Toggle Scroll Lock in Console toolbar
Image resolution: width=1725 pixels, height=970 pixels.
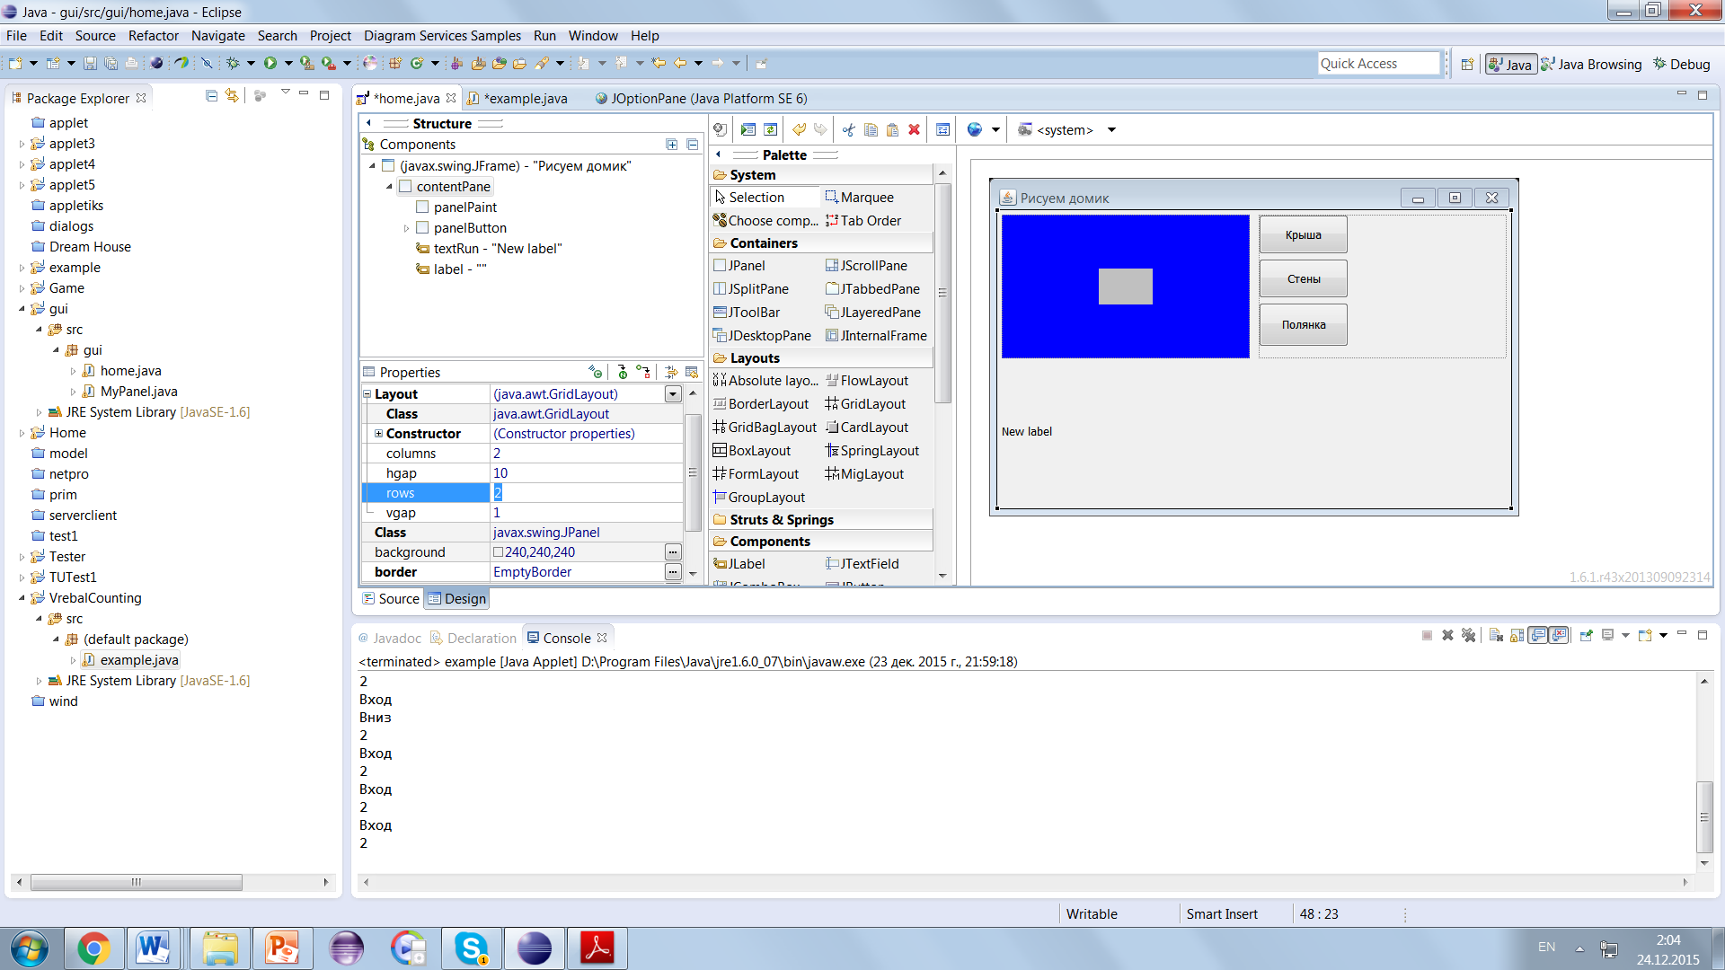pyautogui.click(x=1517, y=635)
